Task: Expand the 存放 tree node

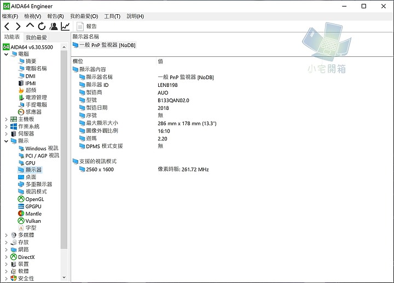Action: pos(6,243)
